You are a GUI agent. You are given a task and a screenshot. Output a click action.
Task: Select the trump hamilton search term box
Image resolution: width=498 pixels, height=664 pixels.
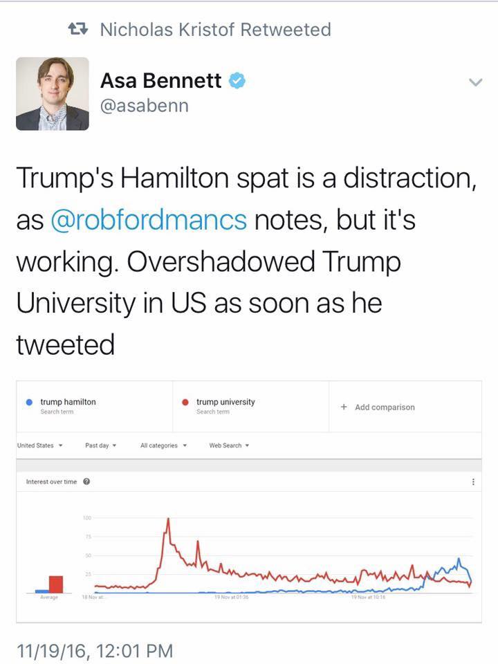(95, 407)
